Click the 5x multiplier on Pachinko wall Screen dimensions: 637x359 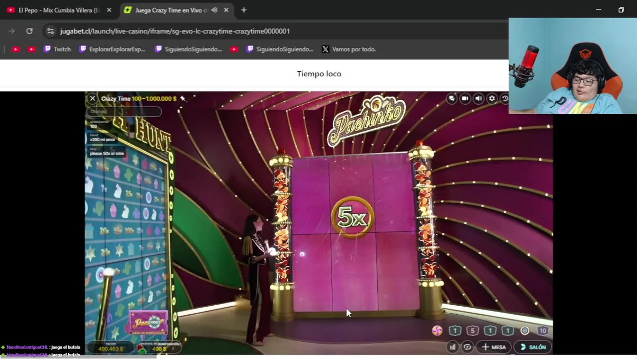[352, 218]
